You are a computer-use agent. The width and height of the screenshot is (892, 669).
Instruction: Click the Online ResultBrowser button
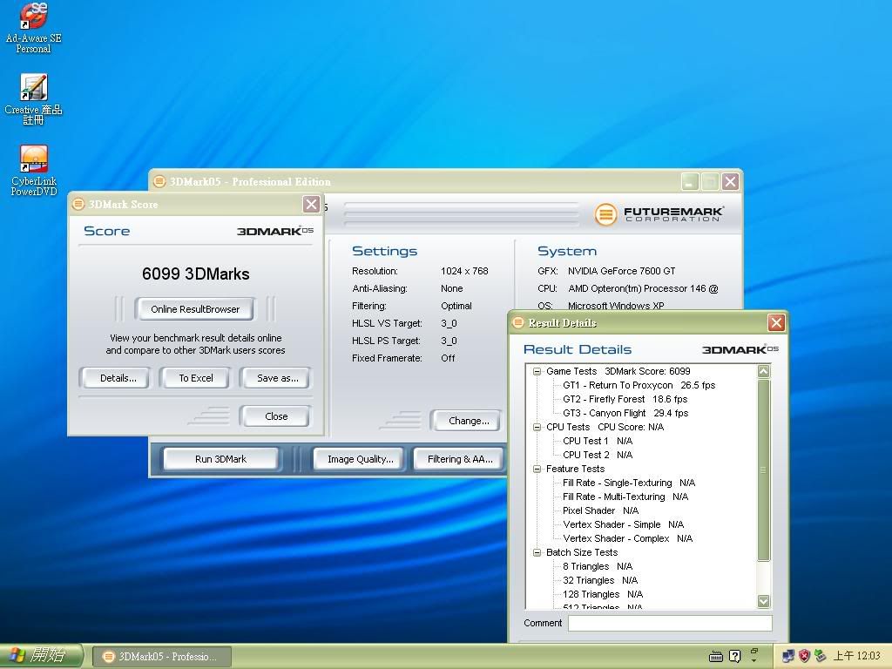point(194,309)
